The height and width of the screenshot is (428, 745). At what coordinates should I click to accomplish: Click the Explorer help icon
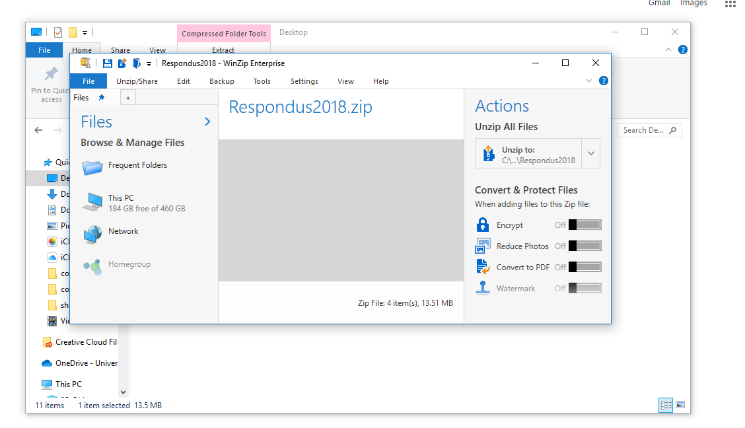683,50
